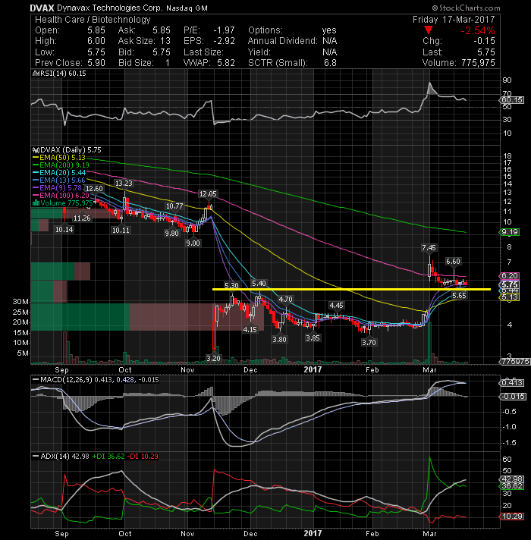
Task: Click the 5.65 low annotation
Action: pyautogui.click(x=459, y=296)
